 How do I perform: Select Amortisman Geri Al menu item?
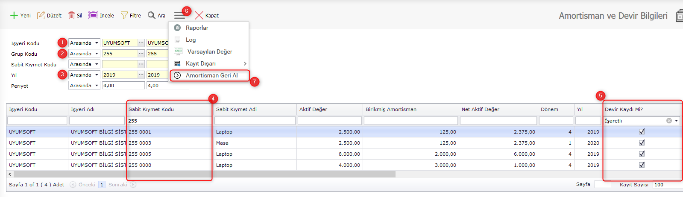tap(211, 75)
